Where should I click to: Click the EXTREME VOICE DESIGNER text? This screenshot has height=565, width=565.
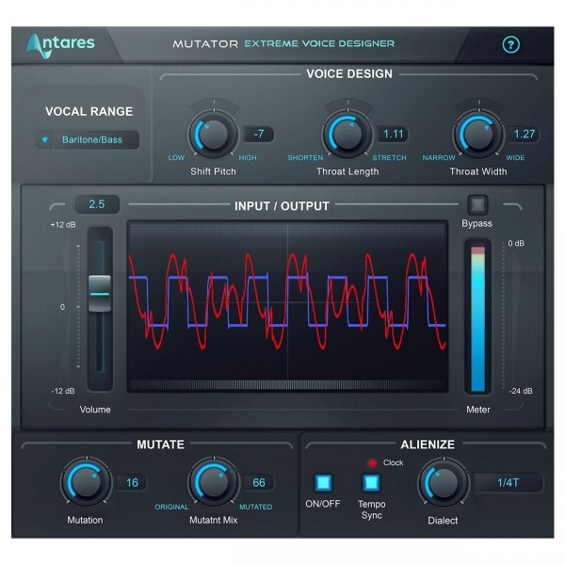(x=319, y=43)
